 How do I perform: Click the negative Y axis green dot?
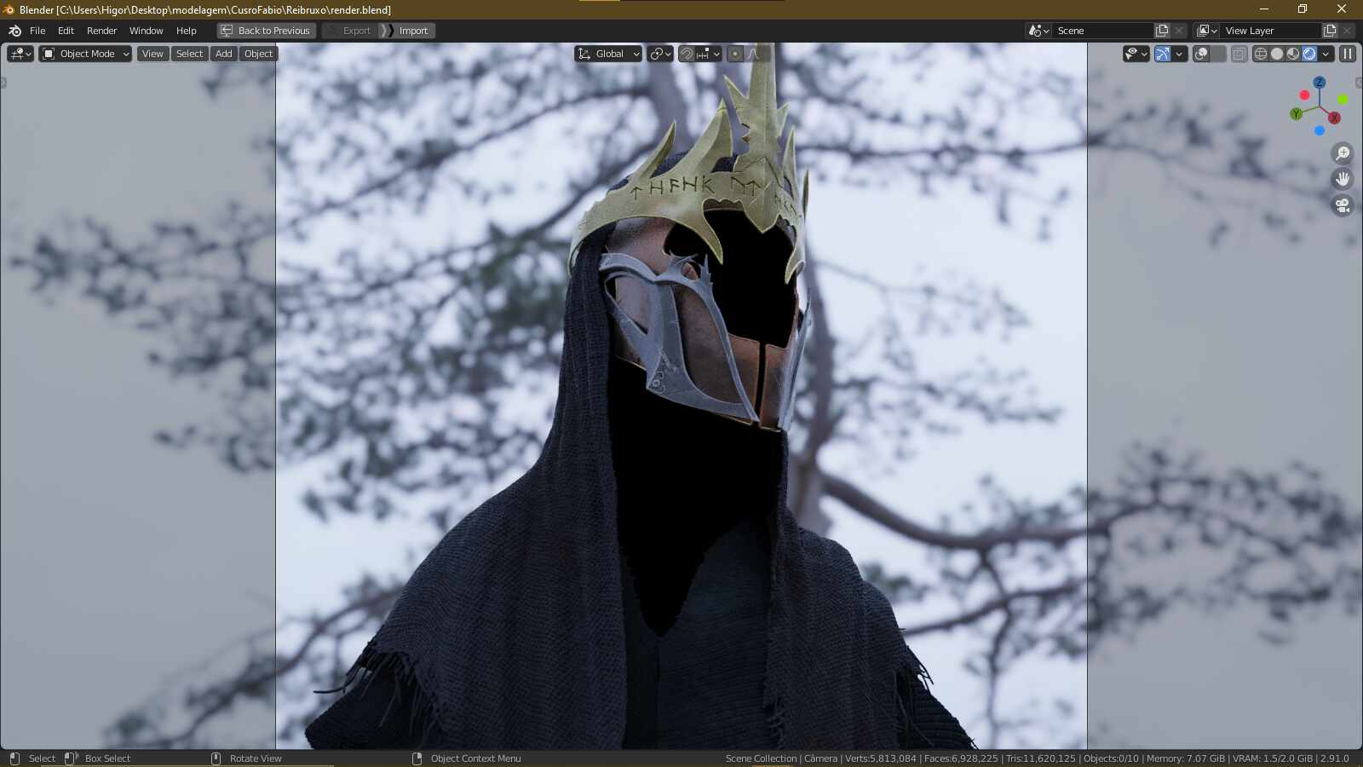point(1343,100)
